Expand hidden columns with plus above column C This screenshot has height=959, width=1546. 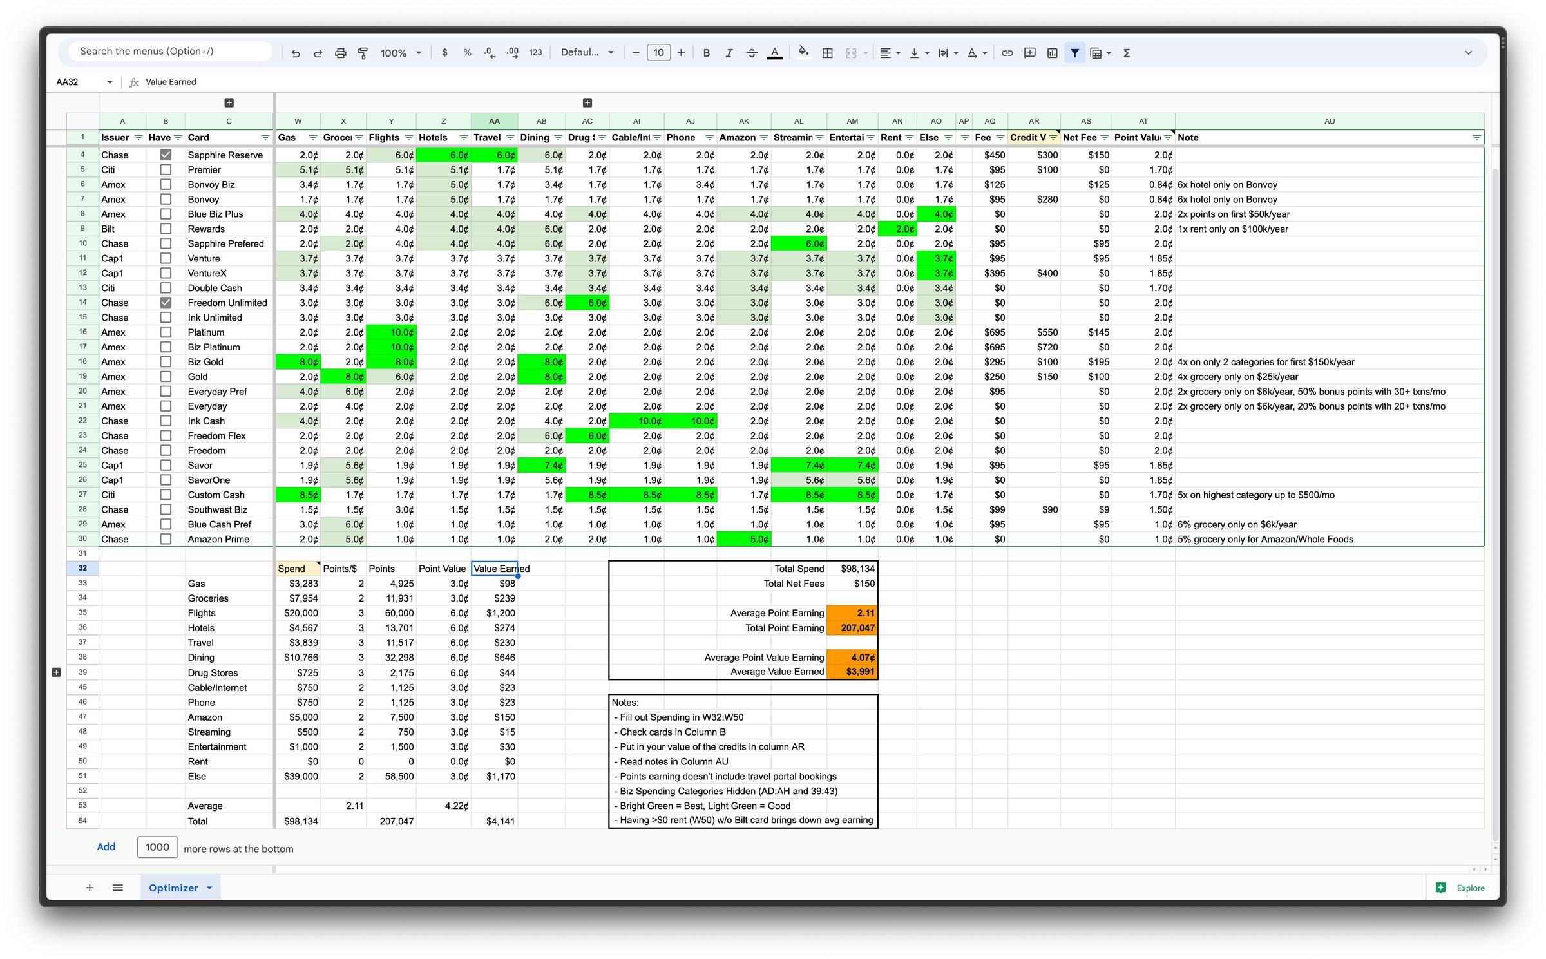[229, 102]
